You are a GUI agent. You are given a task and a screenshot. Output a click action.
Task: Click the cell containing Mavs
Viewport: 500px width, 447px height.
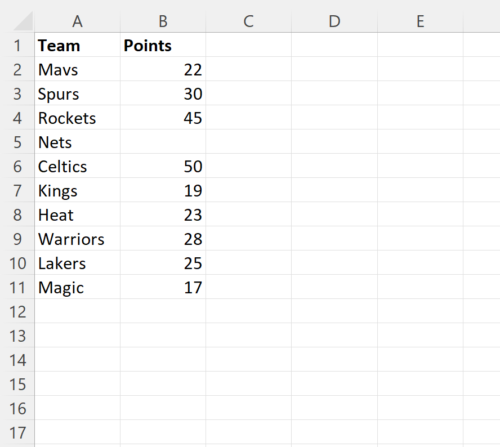coord(77,70)
